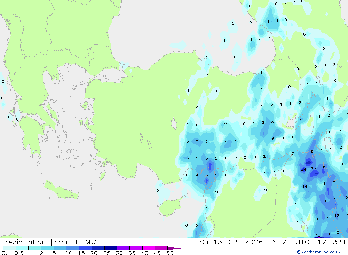
Task: Click the map precipitation value 11
Action: pyautogui.click(x=328, y=234)
